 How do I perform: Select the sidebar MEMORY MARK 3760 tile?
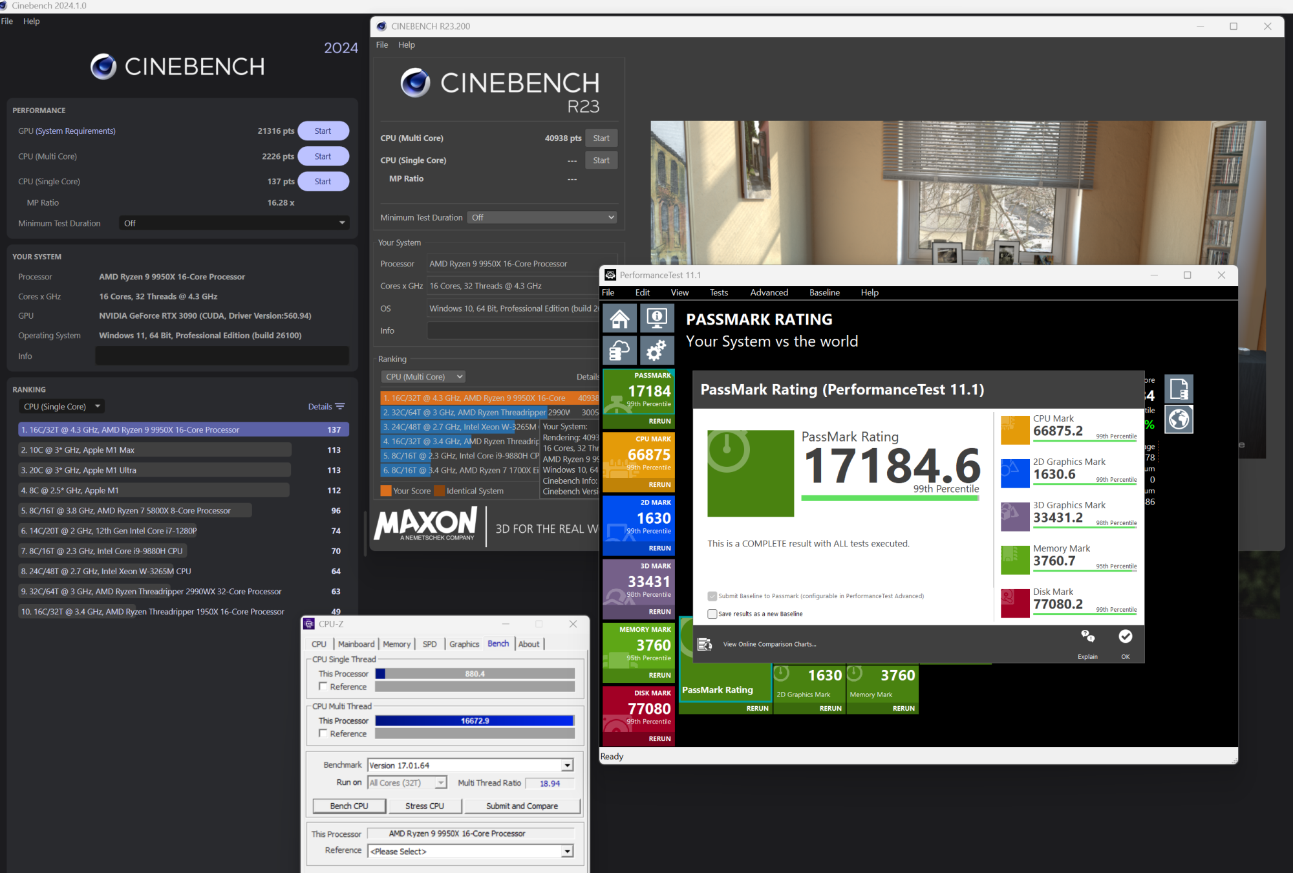click(639, 652)
